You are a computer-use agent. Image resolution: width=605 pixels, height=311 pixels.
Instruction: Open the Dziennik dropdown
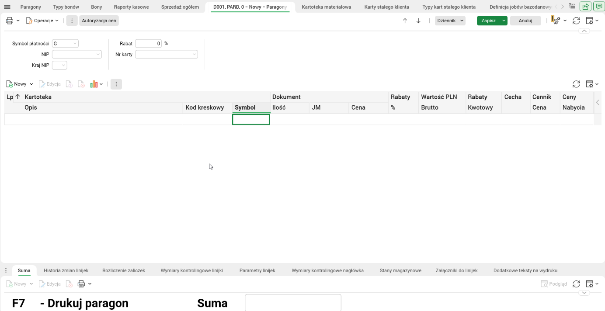[x=450, y=21]
